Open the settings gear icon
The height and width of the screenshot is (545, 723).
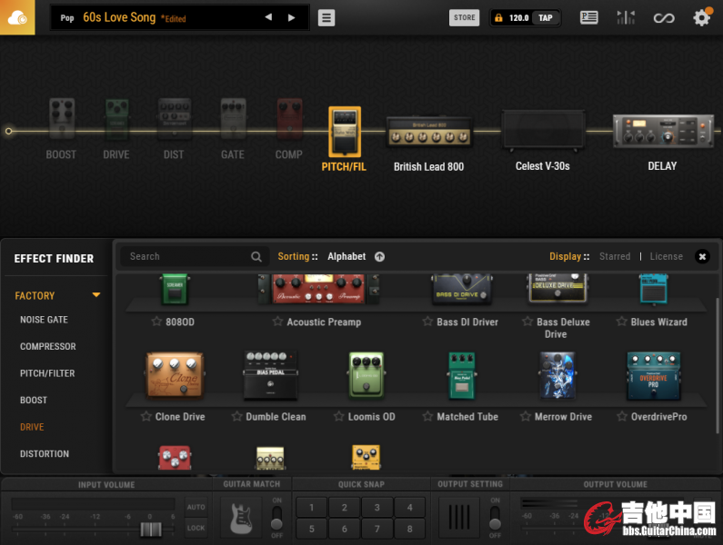[x=701, y=17]
